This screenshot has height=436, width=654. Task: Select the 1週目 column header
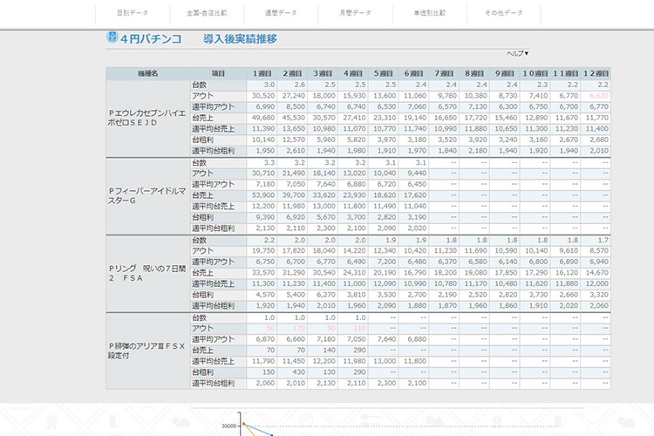point(262,73)
